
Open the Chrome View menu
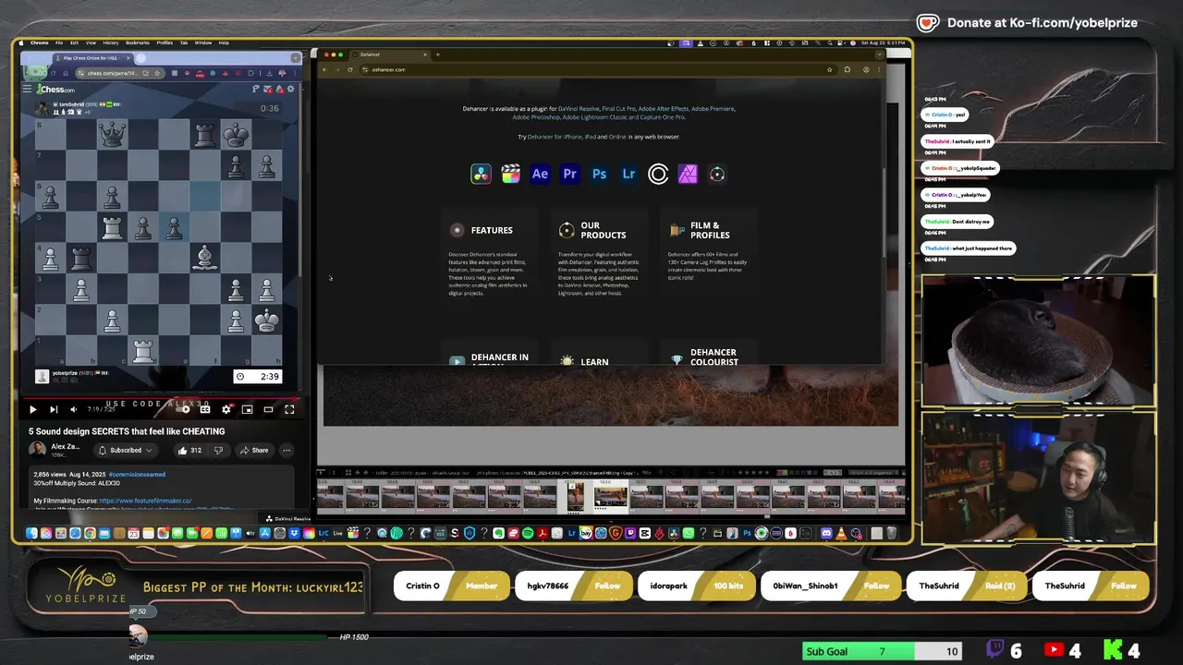[91, 42]
